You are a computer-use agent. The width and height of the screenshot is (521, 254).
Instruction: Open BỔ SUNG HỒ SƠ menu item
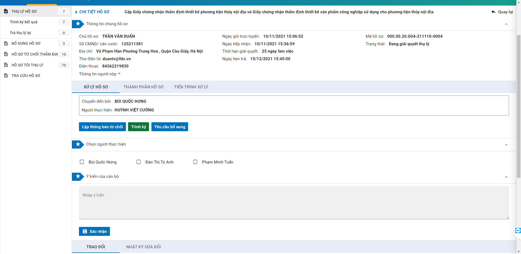click(36, 43)
